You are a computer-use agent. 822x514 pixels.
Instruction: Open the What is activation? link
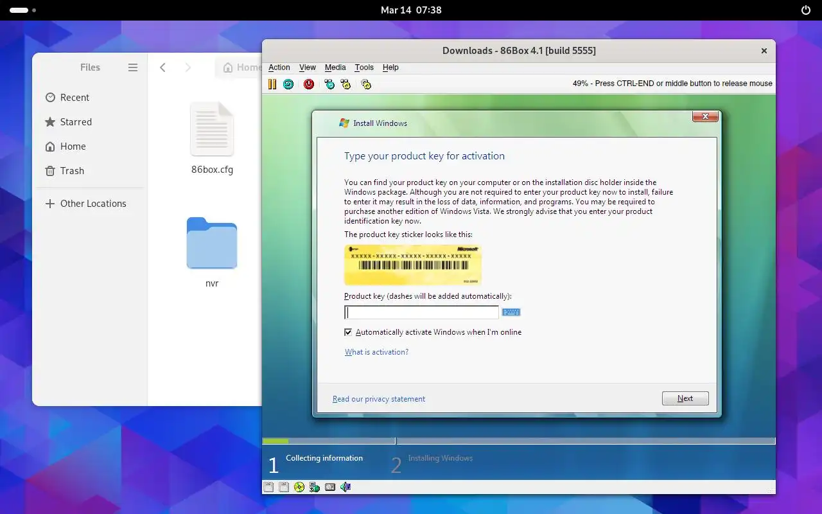pos(376,352)
